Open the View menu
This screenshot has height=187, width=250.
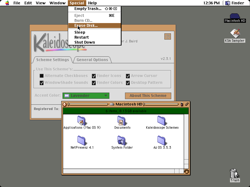[x=41, y=3]
